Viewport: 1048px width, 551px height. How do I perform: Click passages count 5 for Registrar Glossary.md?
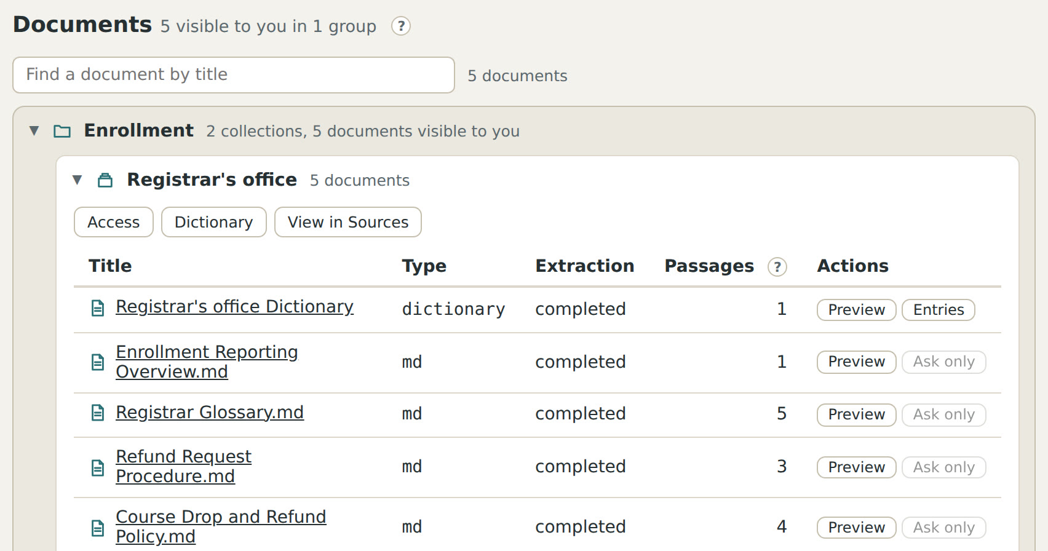click(782, 413)
